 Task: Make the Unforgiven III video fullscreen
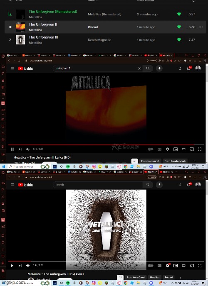click(x=200, y=266)
